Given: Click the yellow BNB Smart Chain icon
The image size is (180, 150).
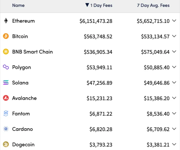Looking at the screenshot, I should (6, 52).
